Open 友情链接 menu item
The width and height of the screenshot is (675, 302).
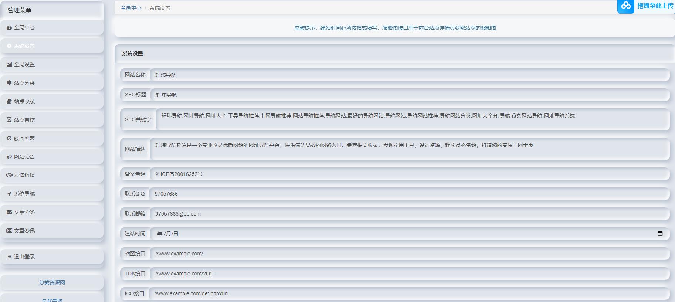click(x=52, y=175)
